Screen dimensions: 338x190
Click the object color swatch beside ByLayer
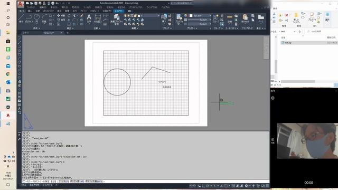(x=191, y=16)
